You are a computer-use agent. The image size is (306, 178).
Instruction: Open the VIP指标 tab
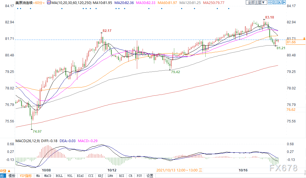tap(26, 176)
